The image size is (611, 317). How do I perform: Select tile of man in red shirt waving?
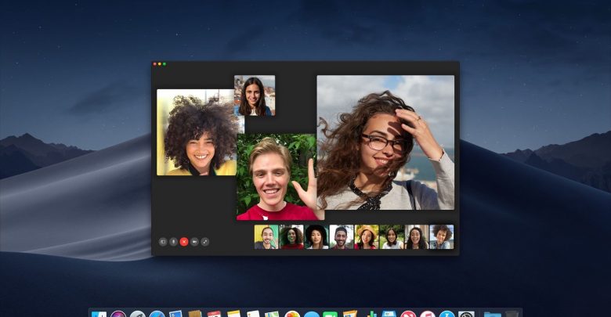pos(277,177)
